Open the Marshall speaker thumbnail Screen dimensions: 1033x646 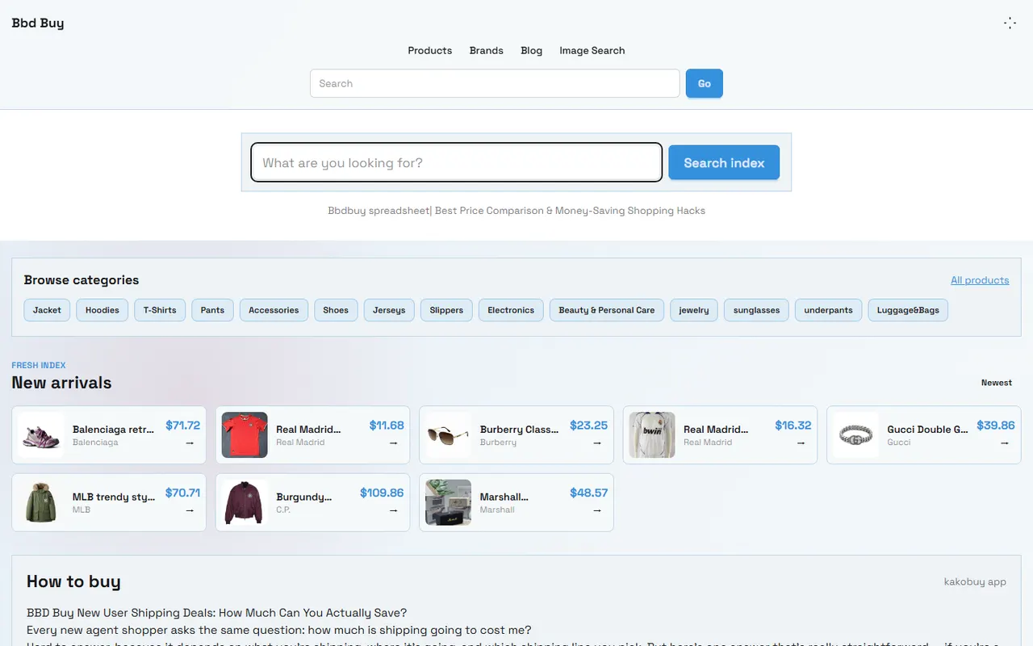pyautogui.click(x=449, y=502)
